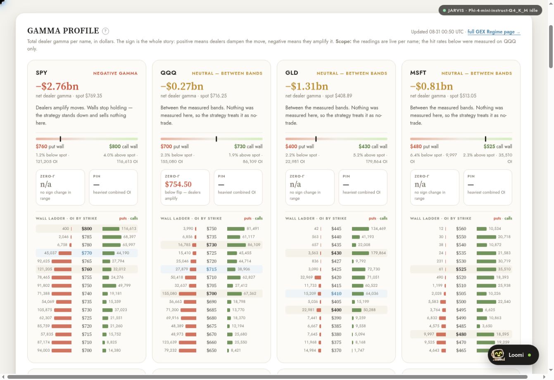Click the −$1.31bn net dealer gamma value
The width and height of the screenshot is (554, 380).
[x=307, y=86]
